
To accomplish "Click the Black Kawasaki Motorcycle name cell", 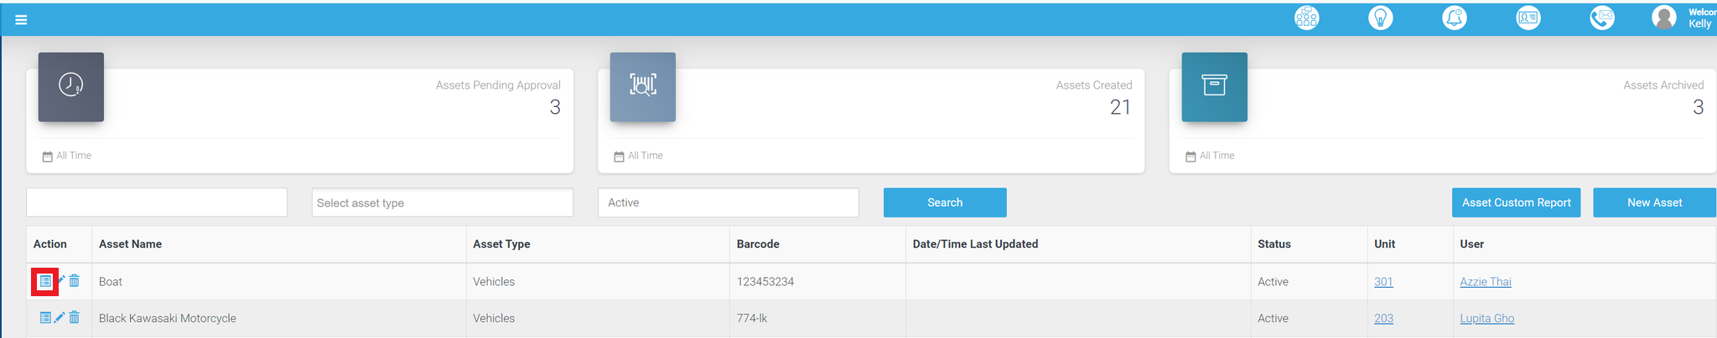I will tap(279, 319).
